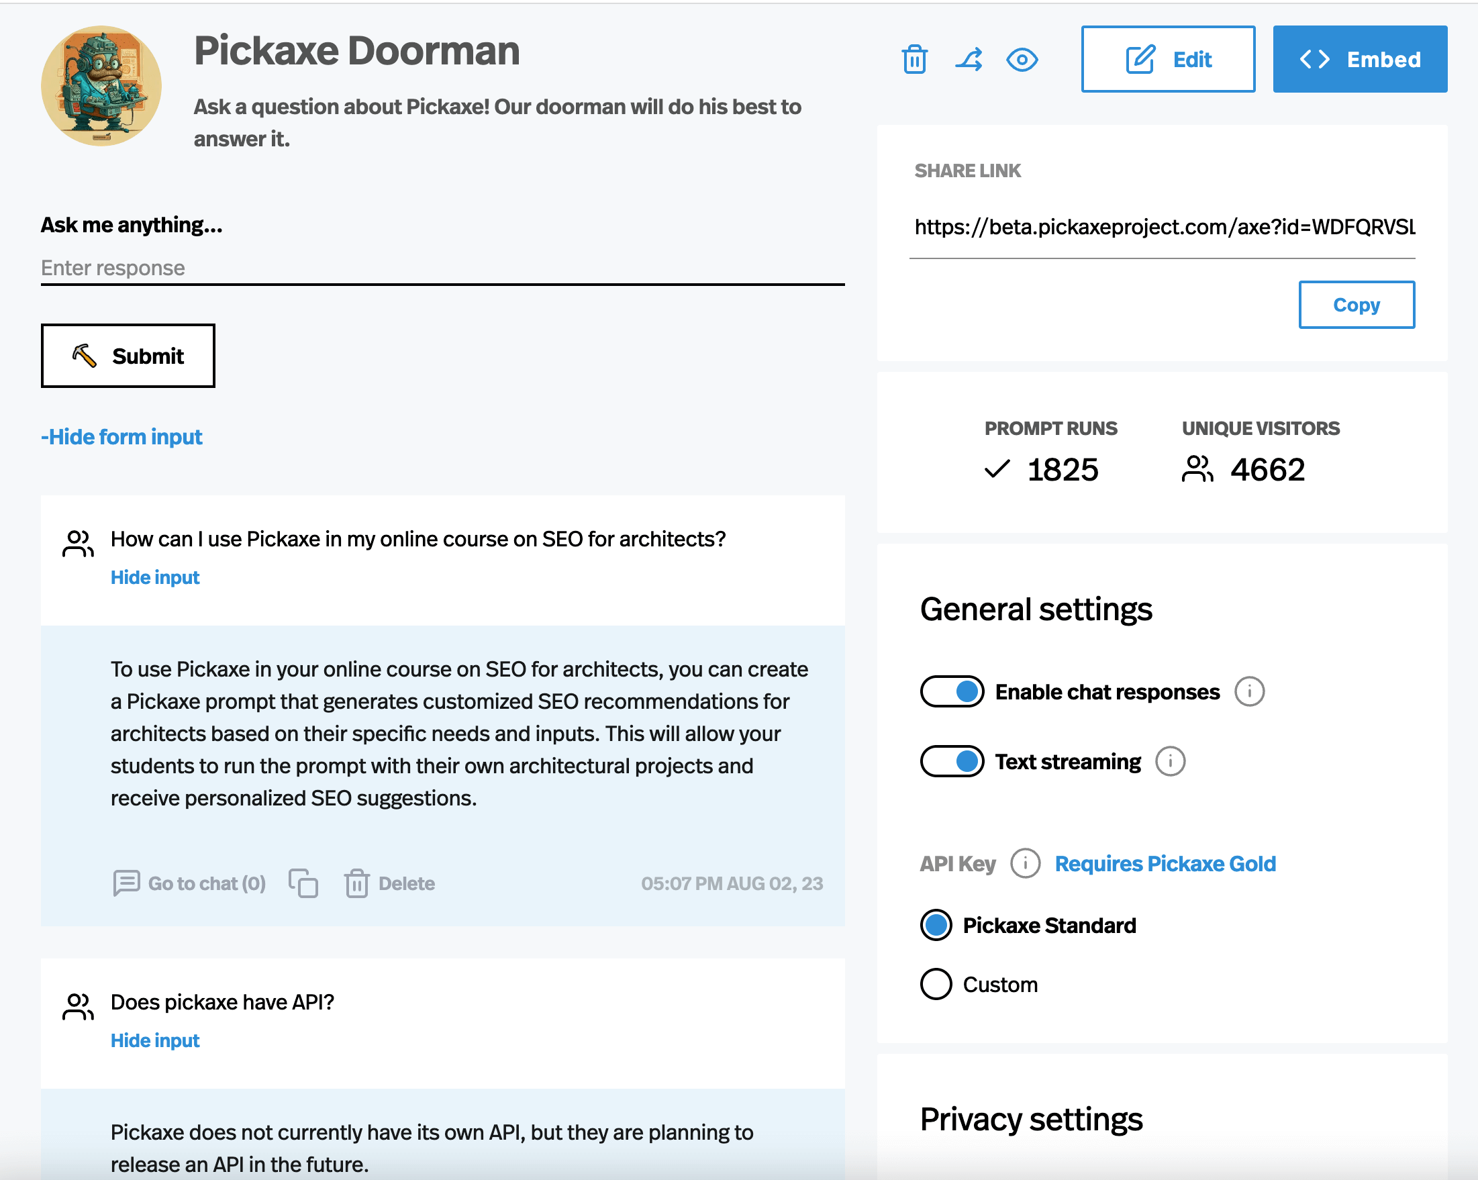
Task: Click the copy response icon
Action: coord(303,883)
